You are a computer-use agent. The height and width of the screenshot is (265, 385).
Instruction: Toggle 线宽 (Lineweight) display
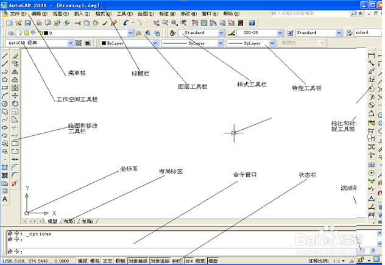[x=200, y=261]
